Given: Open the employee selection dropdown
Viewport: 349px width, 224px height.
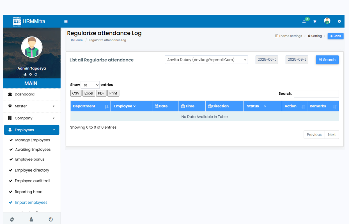Looking at the screenshot, I should click(206, 60).
